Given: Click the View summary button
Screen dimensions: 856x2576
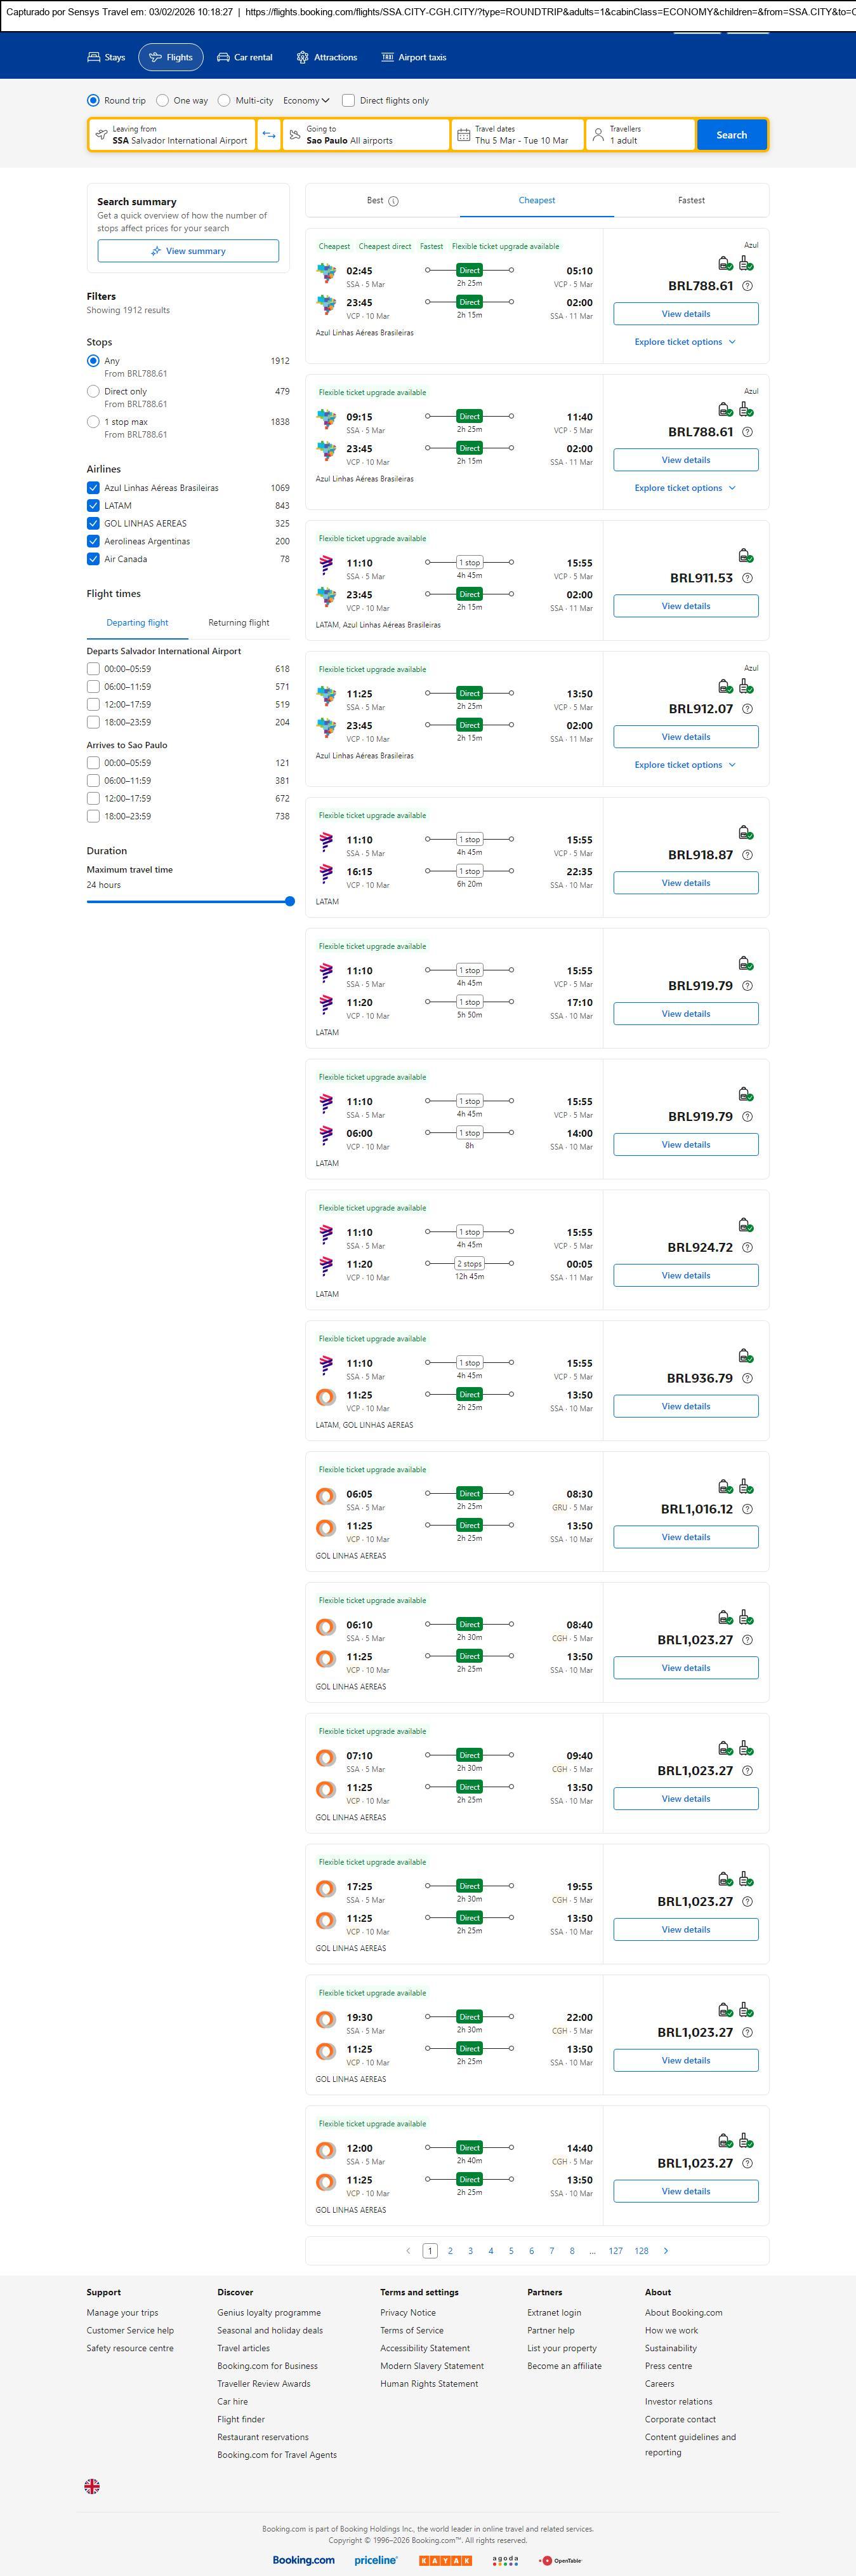Looking at the screenshot, I should pyautogui.click(x=188, y=251).
